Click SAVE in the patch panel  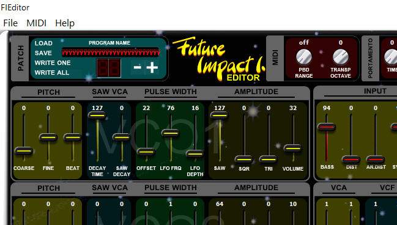[x=43, y=53]
